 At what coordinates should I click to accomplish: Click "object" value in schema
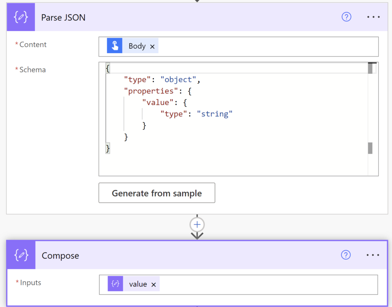tap(178, 80)
